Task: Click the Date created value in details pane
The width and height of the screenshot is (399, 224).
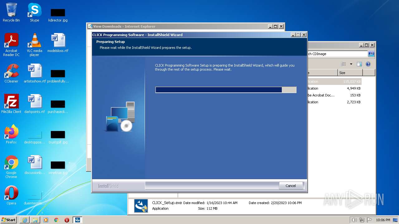Action: pyautogui.click(x=286, y=203)
